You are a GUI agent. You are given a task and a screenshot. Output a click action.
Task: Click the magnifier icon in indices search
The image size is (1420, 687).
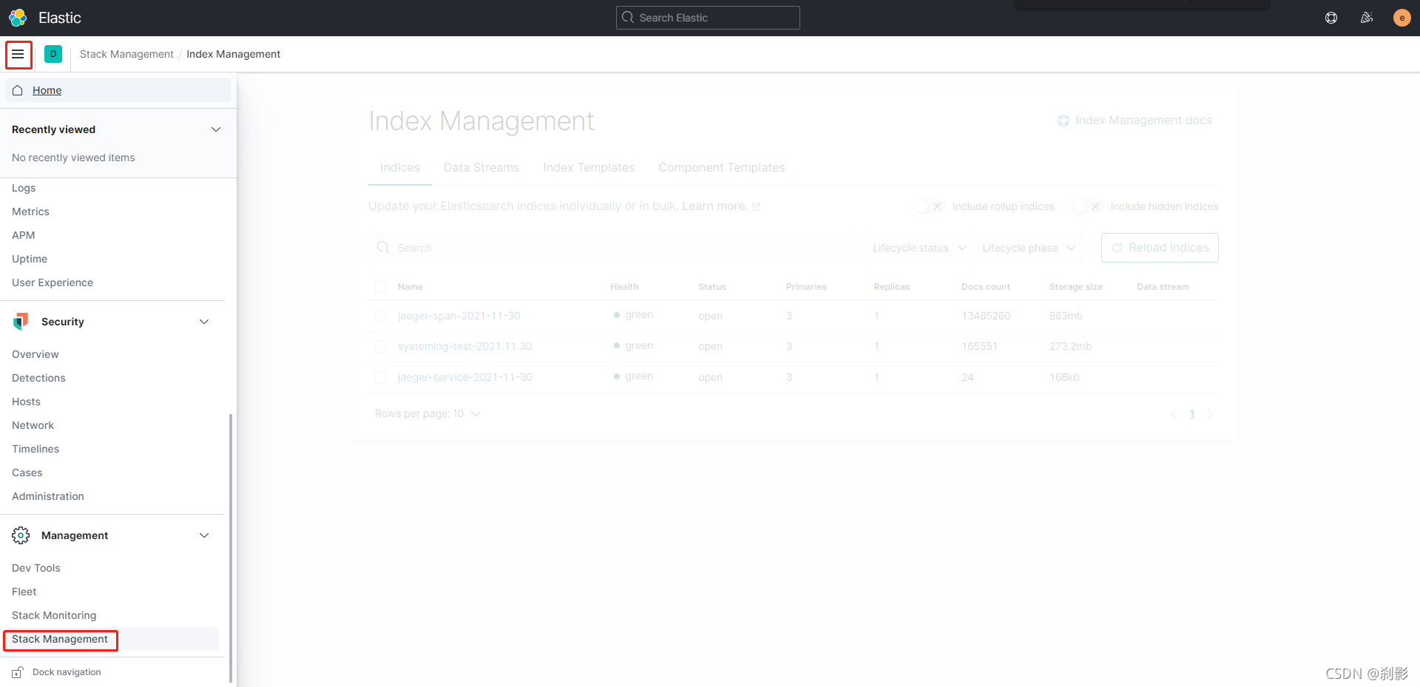click(x=383, y=247)
